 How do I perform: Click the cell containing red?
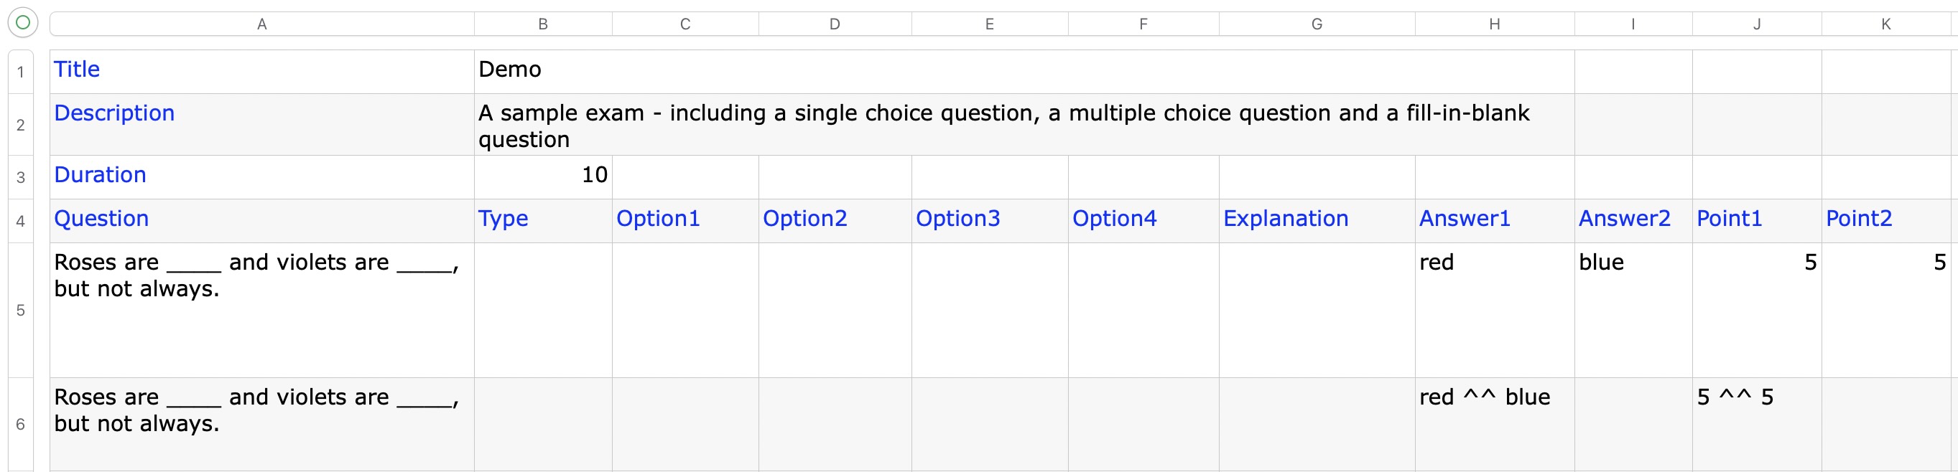click(x=1494, y=311)
